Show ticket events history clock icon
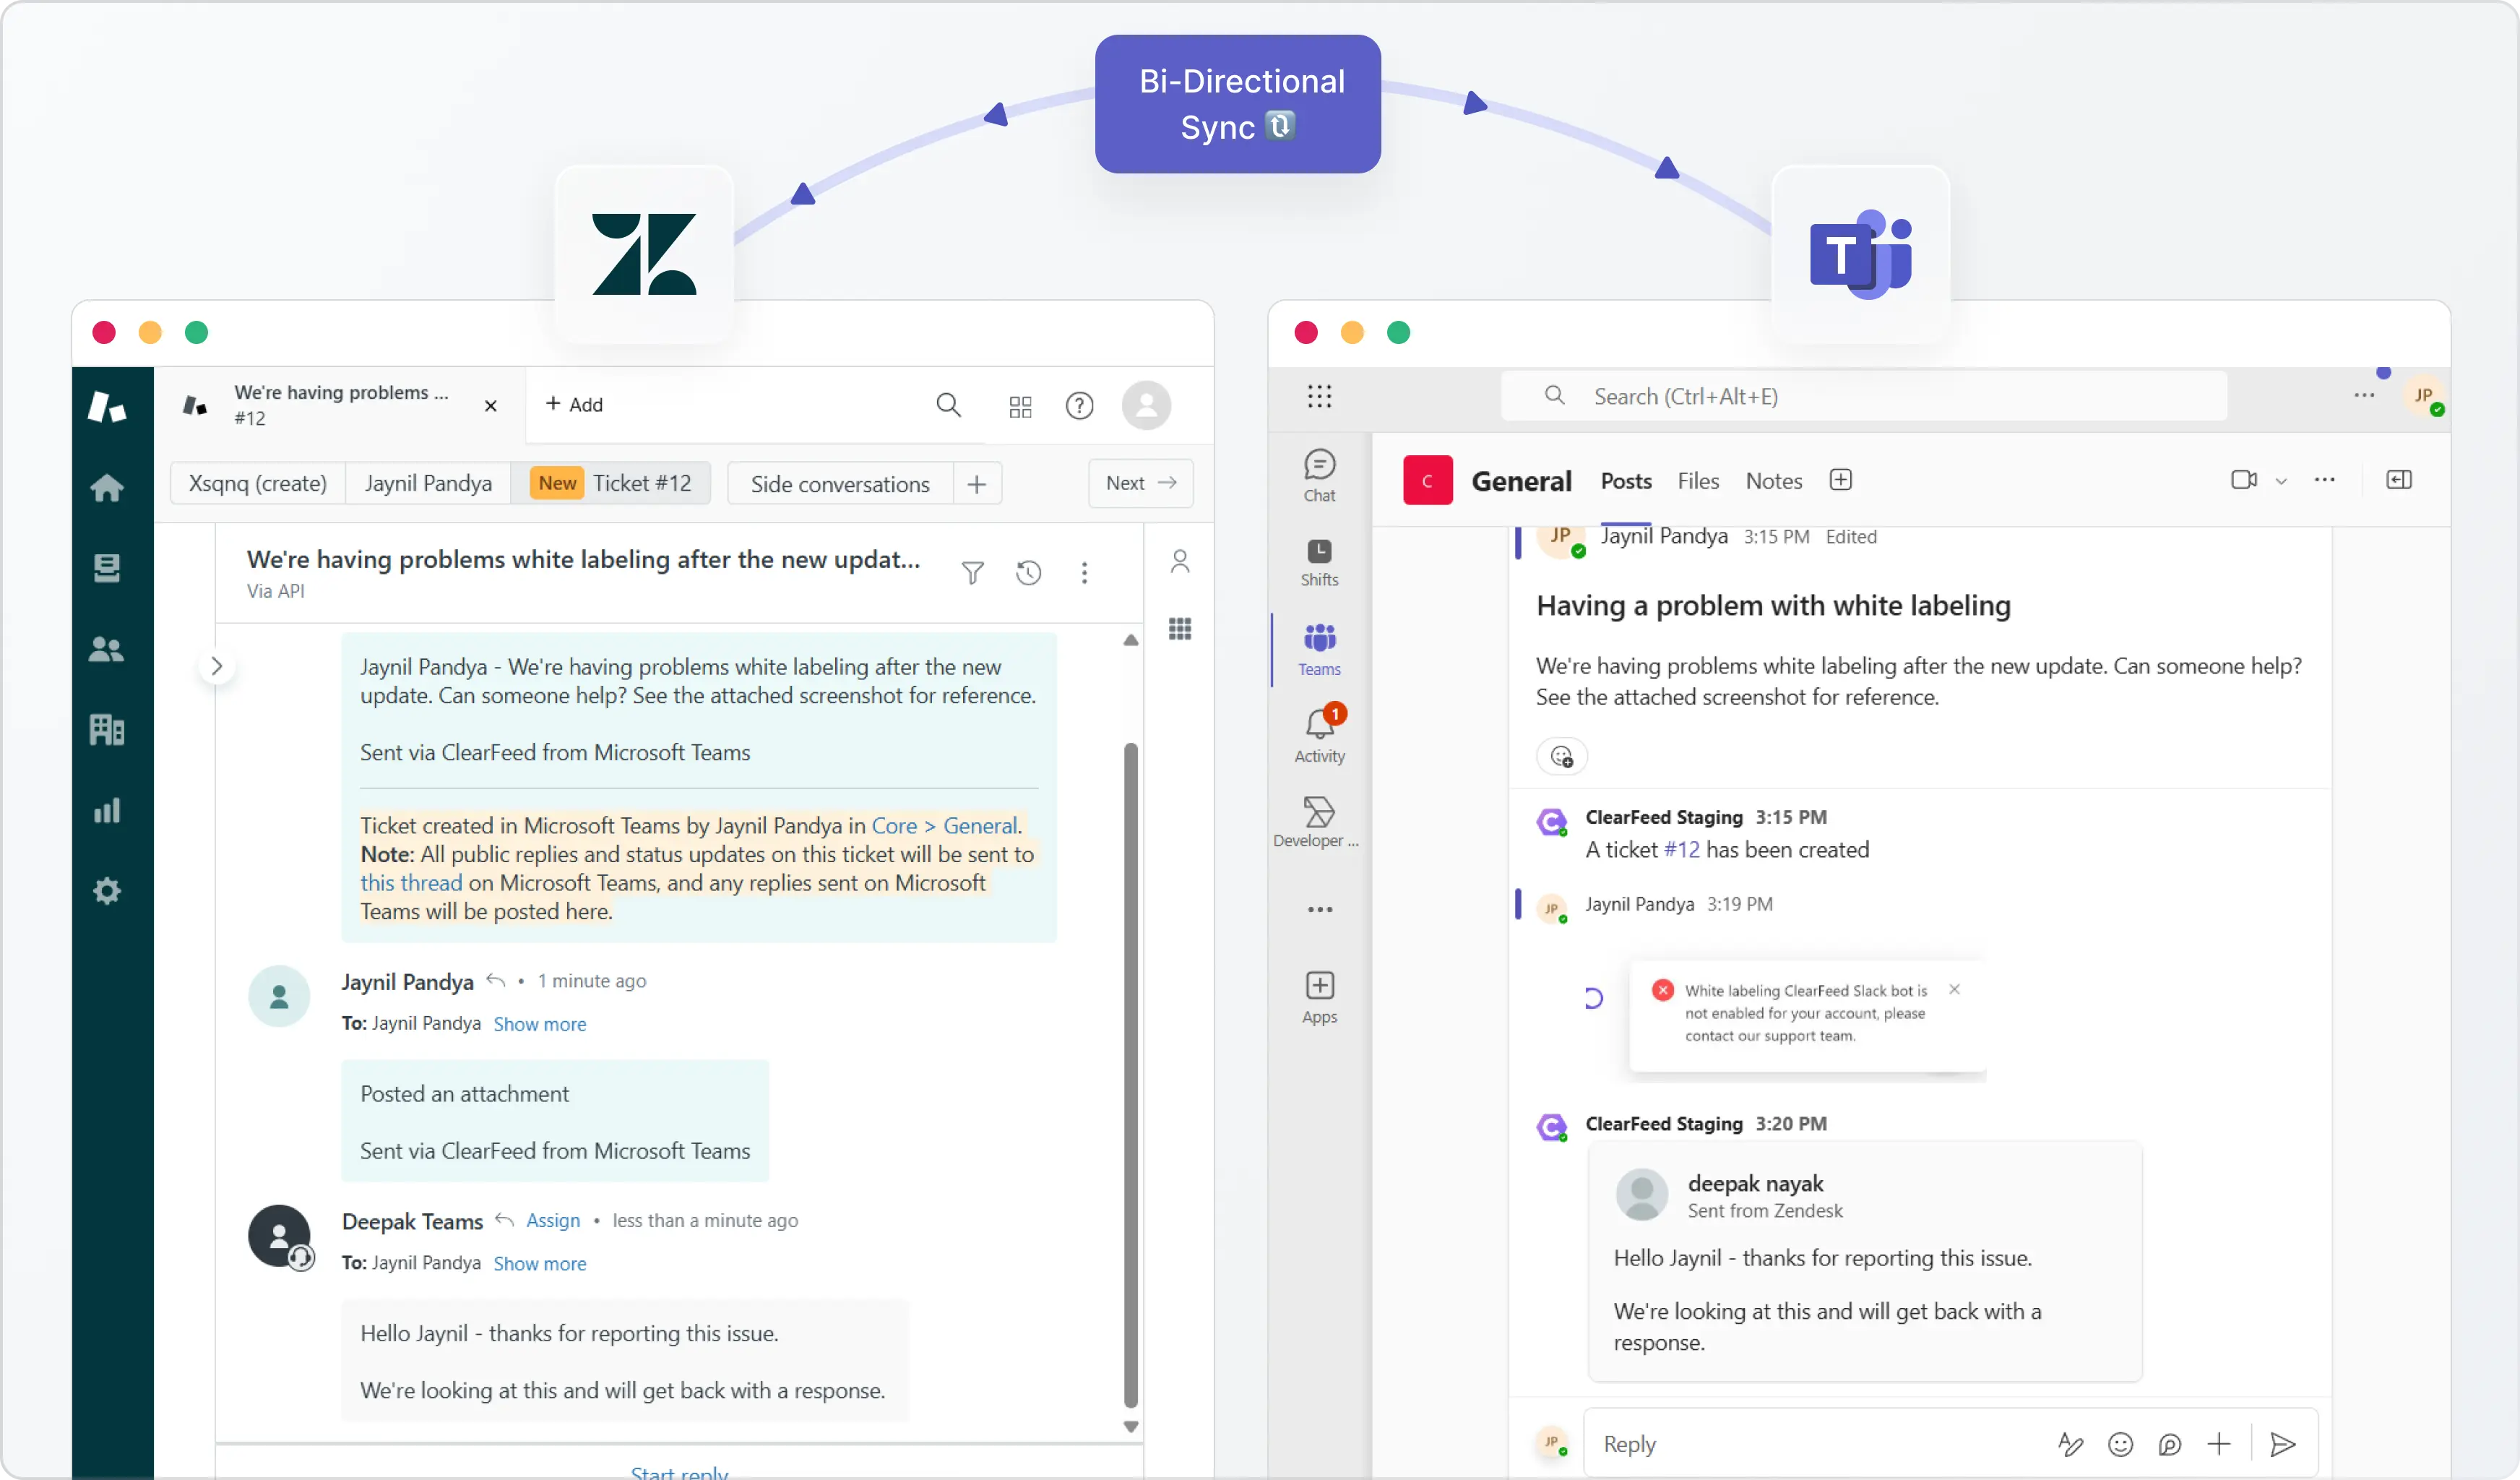Image resolution: width=2520 pixels, height=1480 pixels. click(1029, 573)
